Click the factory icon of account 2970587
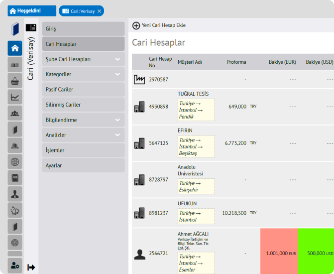 139,80
